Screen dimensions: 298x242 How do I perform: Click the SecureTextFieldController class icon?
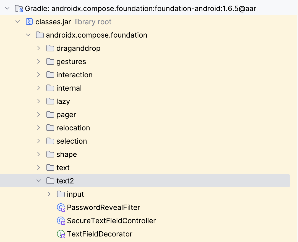pos(61,221)
